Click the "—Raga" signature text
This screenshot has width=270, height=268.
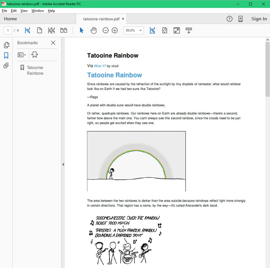click(x=92, y=97)
